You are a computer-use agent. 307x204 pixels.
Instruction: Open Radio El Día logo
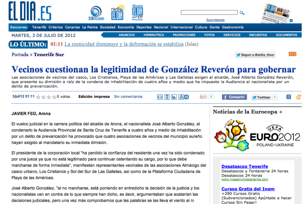click(x=118, y=13)
